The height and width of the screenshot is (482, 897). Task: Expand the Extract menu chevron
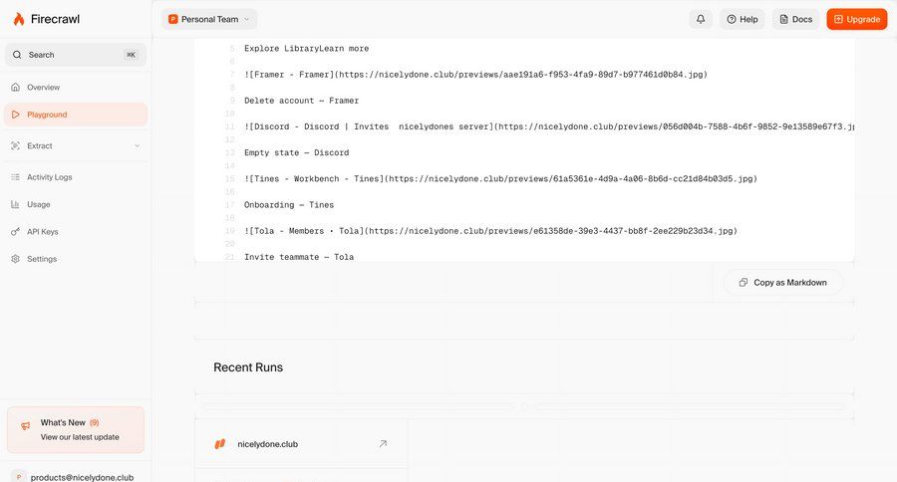[x=137, y=146]
